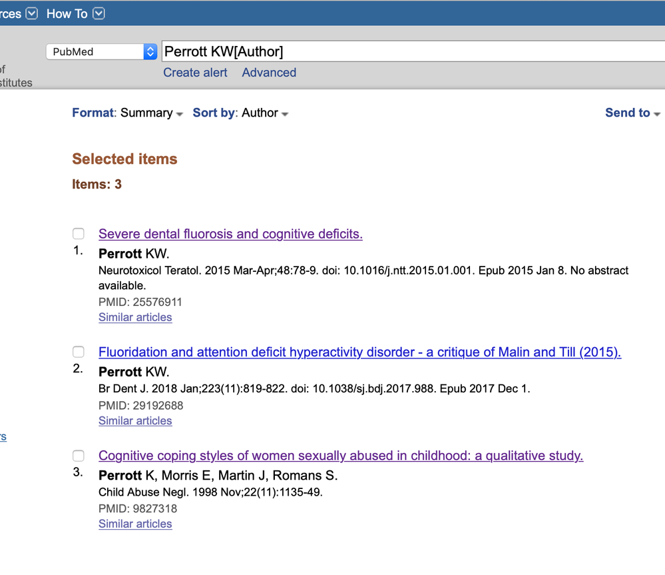Image resolution: width=665 pixels, height=575 pixels.
Task: Click the search field containing Perrott KW[Author]
Action: 399,51
